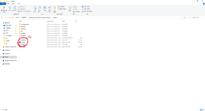Create a new folder with the ribbon icon

[55, 8]
